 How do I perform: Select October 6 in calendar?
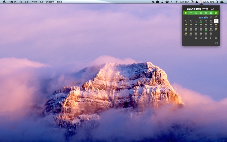pos(191,21)
